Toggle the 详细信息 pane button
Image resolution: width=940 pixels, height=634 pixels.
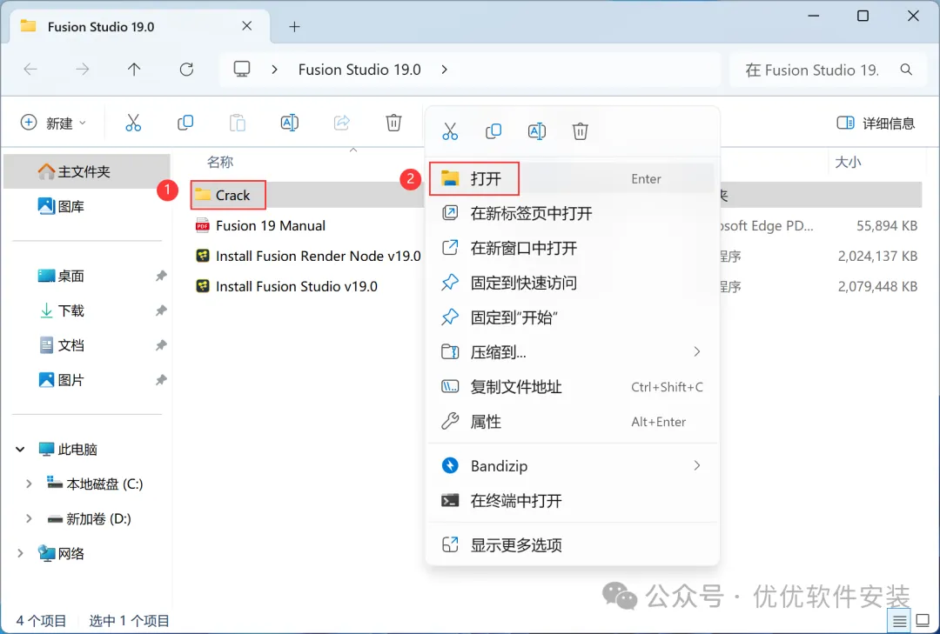tap(876, 123)
